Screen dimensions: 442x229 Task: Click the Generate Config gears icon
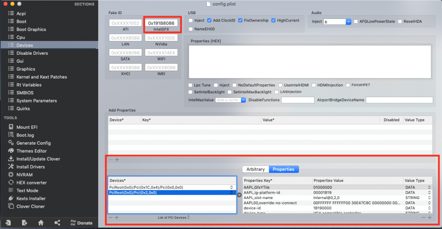point(11,143)
